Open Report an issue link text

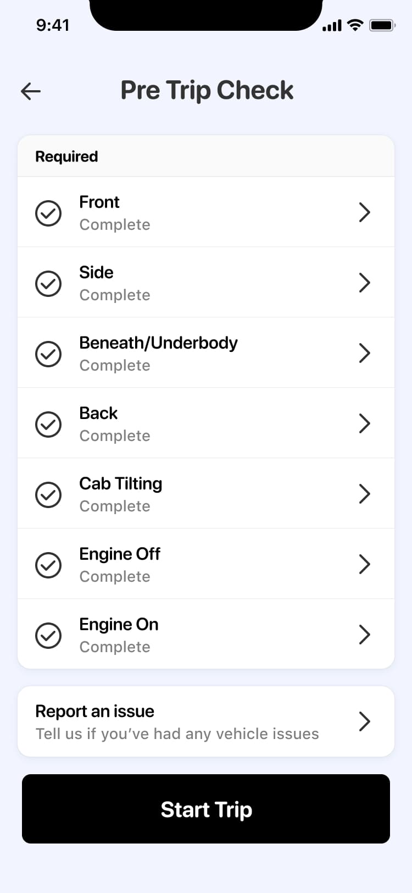coord(94,711)
